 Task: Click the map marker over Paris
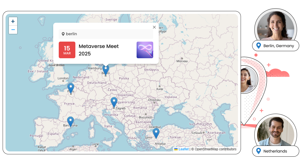(71, 88)
